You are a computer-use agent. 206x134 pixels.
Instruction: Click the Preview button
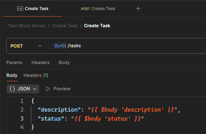58,89
